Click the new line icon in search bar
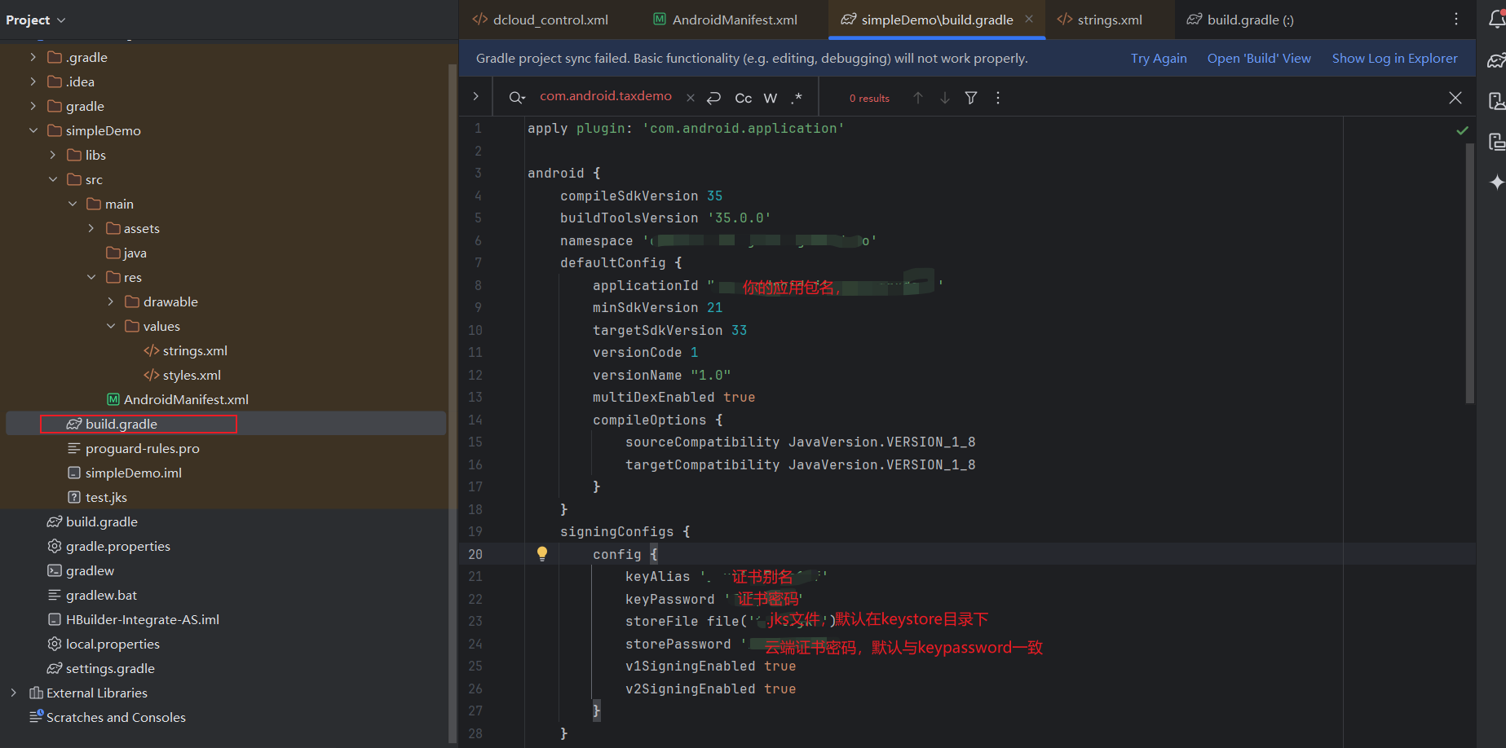Viewport: 1506px width, 748px height. pyautogui.click(x=713, y=98)
